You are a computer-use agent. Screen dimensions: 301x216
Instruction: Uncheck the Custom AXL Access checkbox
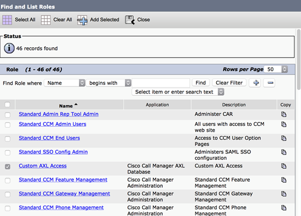click(x=8, y=166)
